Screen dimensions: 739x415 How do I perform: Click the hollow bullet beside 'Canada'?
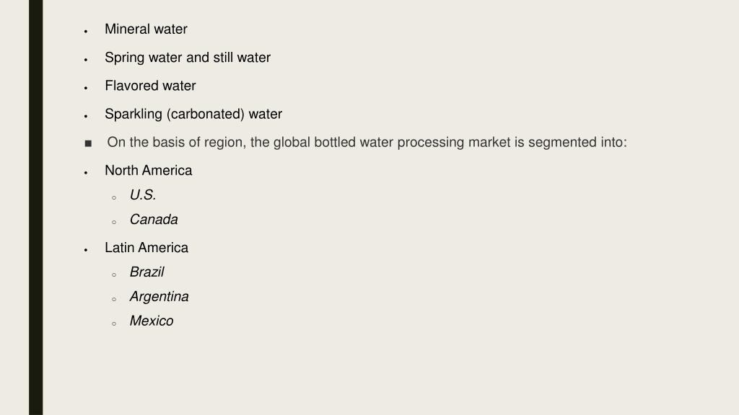(x=114, y=222)
